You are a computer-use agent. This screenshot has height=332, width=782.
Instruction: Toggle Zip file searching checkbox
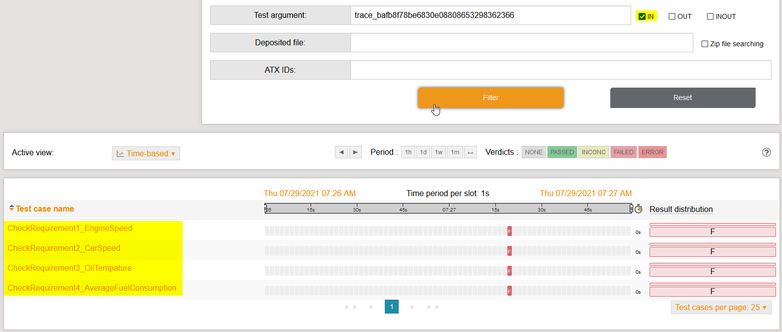point(704,44)
